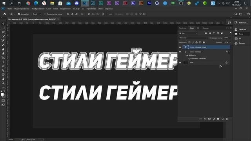Select the Eraser tool

(3, 53)
